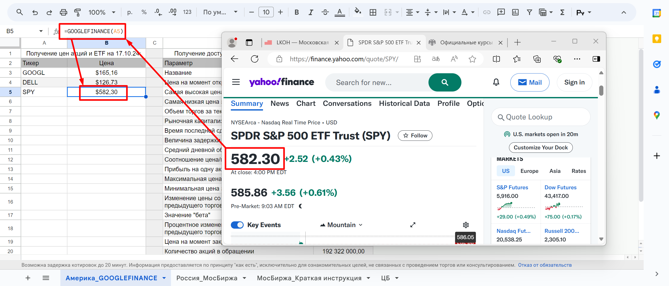
Task: Open the Historical Data tab
Action: [404, 104]
